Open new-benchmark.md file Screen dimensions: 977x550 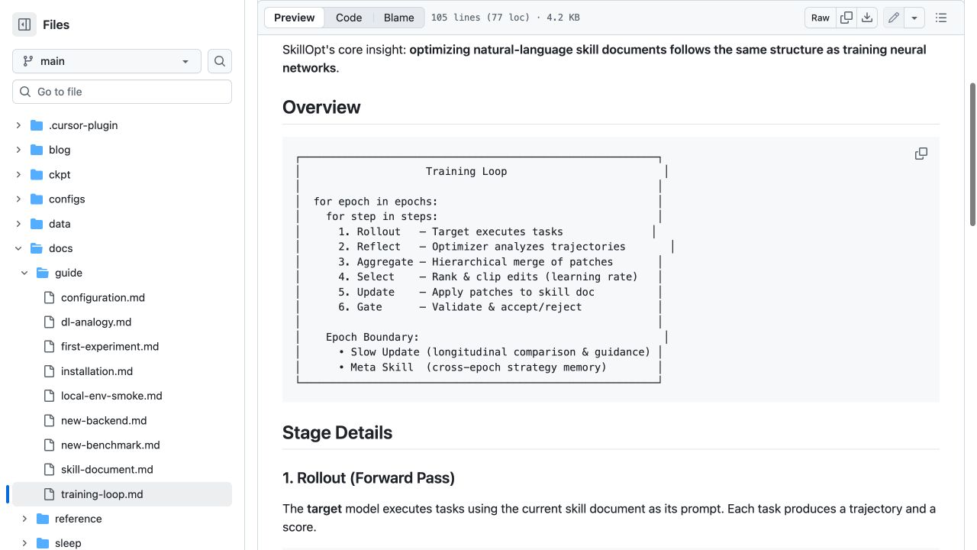(111, 445)
